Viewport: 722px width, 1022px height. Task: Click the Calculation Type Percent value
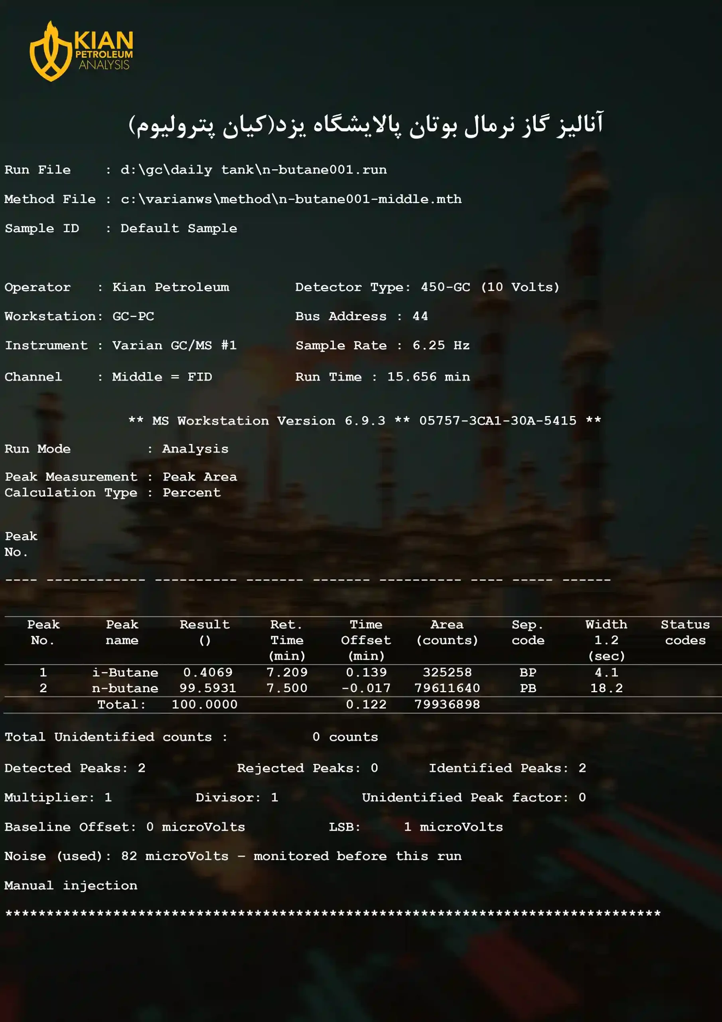click(x=191, y=493)
